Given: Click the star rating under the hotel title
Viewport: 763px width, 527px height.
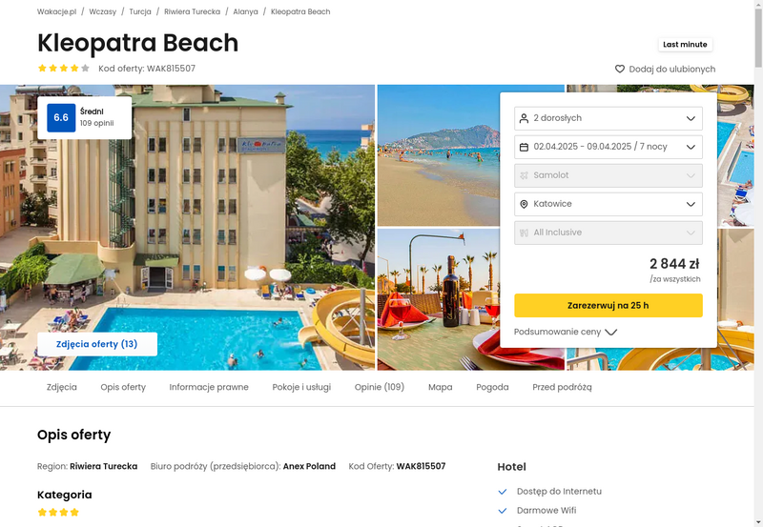Looking at the screenshot, I should [x=64, y=68].
